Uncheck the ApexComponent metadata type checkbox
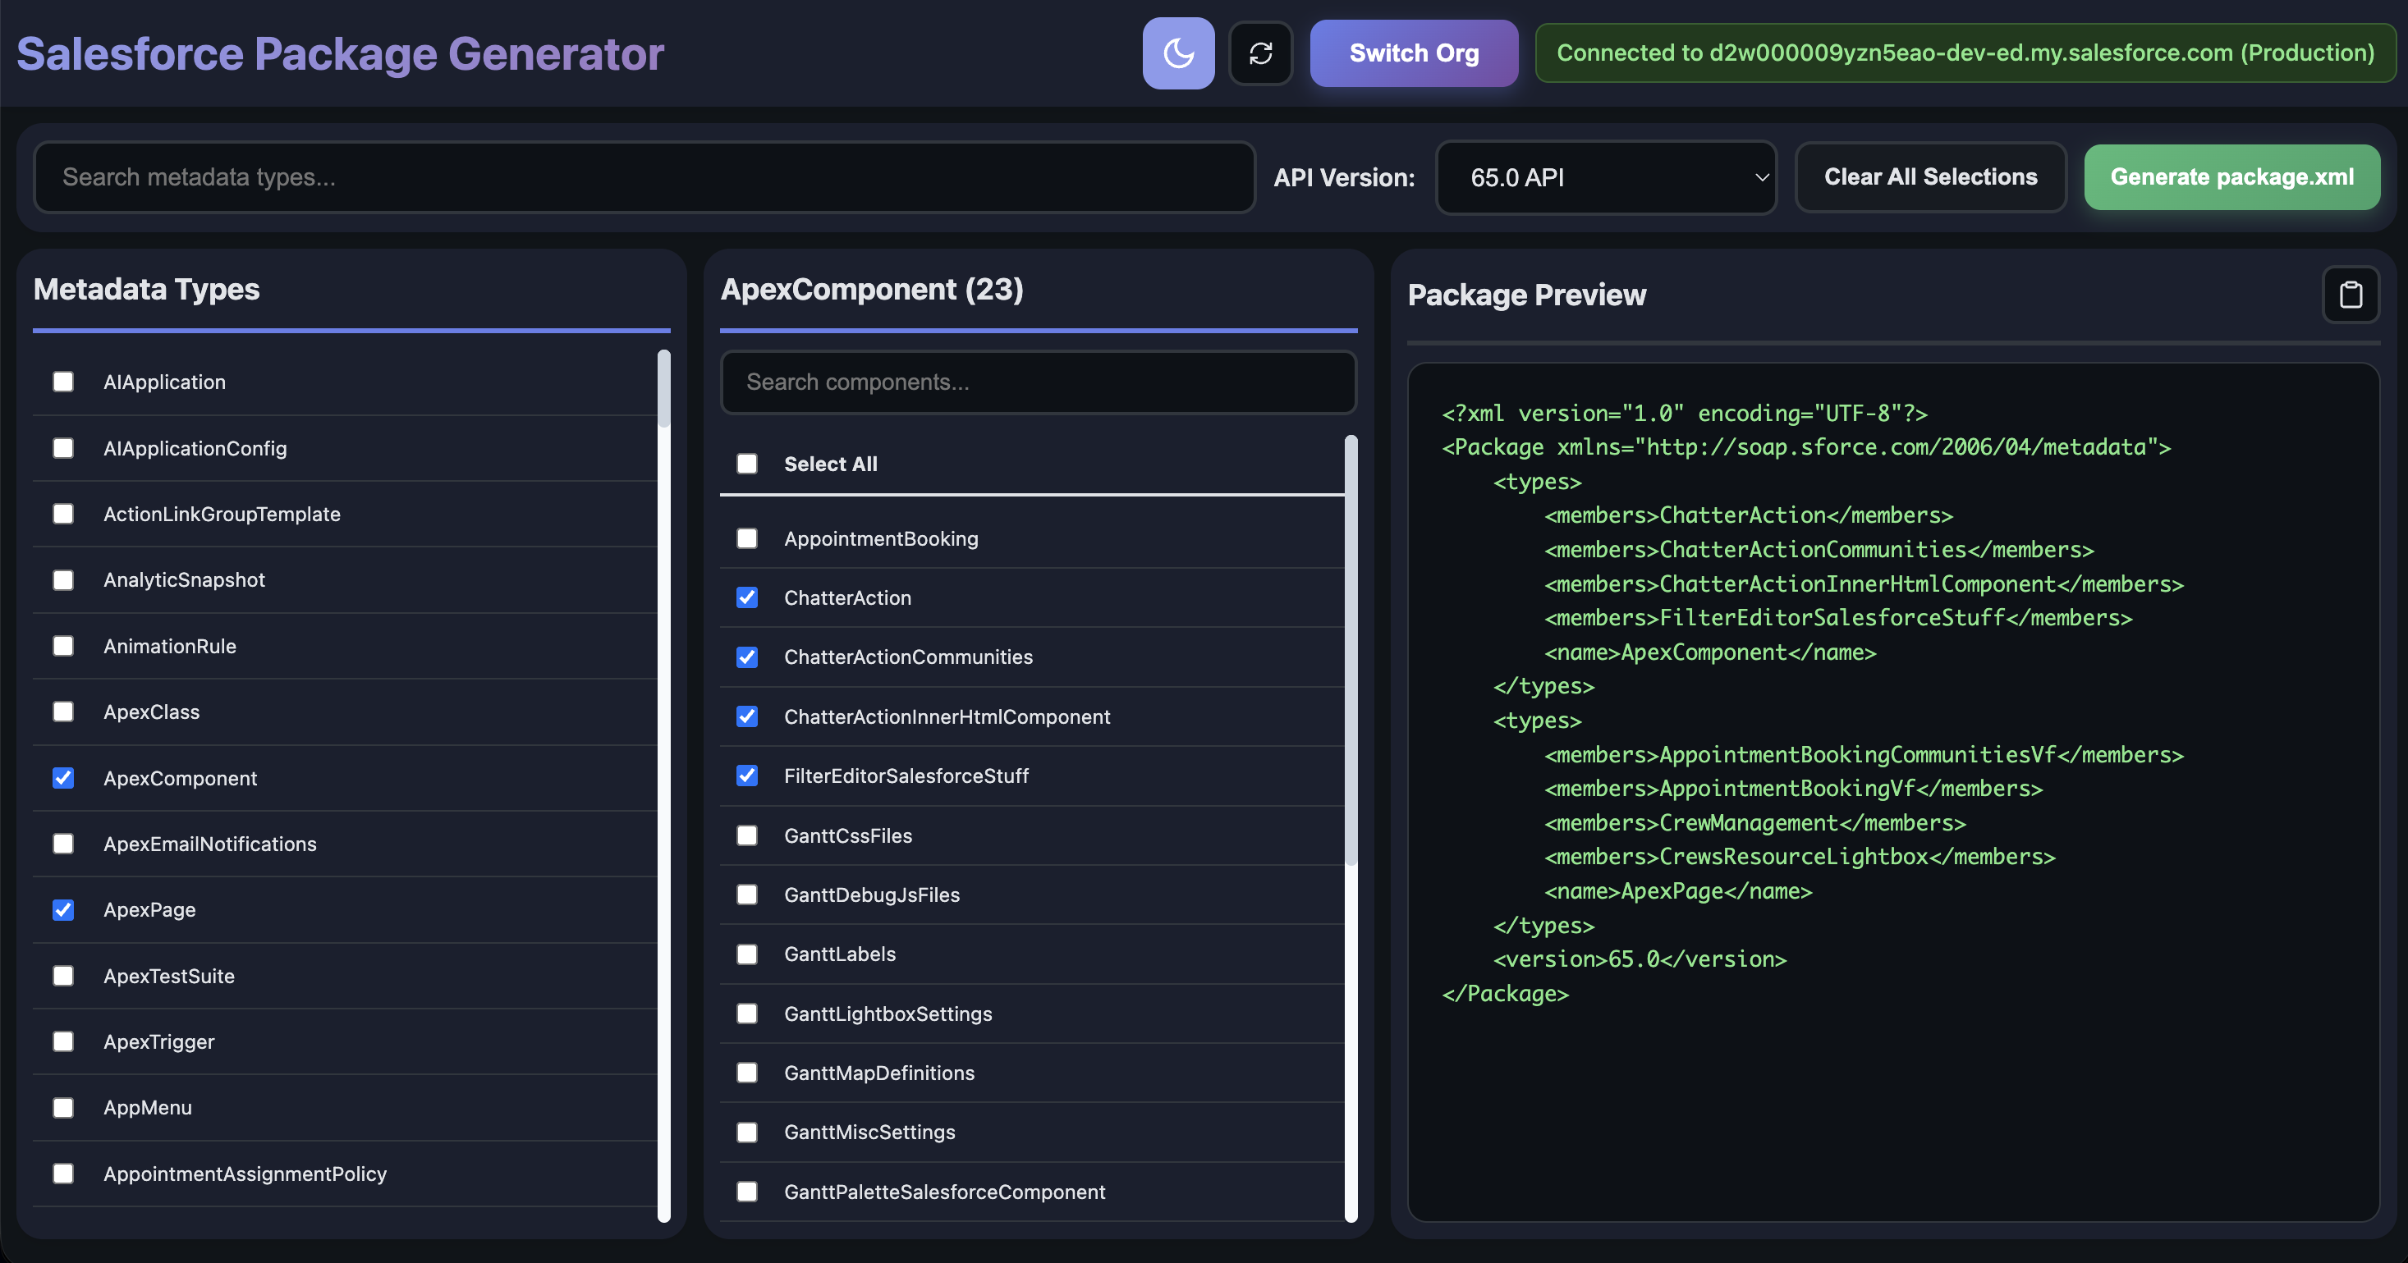Screen dimensions: 2408x1263 (63, 778)
